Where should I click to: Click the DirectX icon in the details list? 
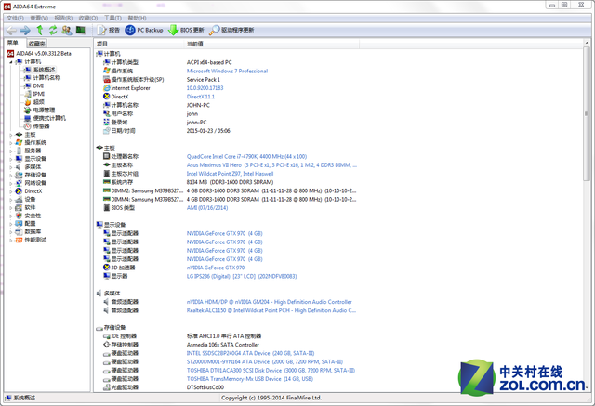pos(107,97)
